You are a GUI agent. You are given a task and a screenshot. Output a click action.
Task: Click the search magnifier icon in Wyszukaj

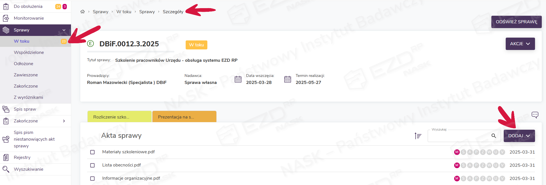pyautogui.click(x=494, y=136)
